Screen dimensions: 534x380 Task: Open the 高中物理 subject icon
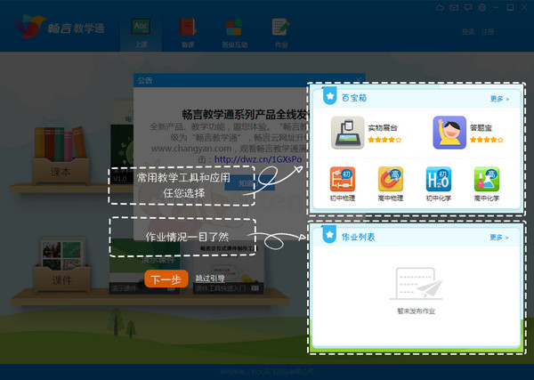pos(390,180)
